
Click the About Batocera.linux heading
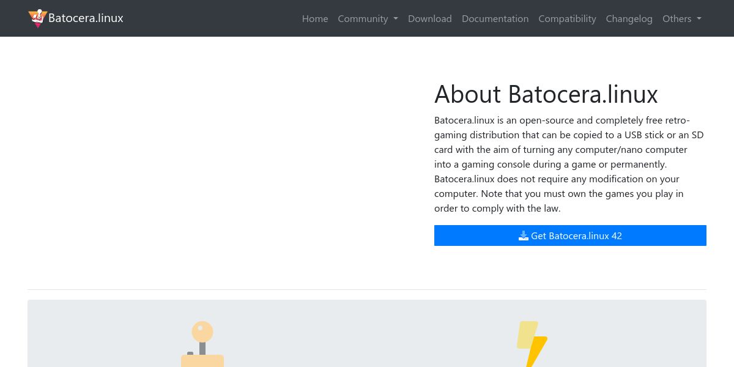point(546,94)
